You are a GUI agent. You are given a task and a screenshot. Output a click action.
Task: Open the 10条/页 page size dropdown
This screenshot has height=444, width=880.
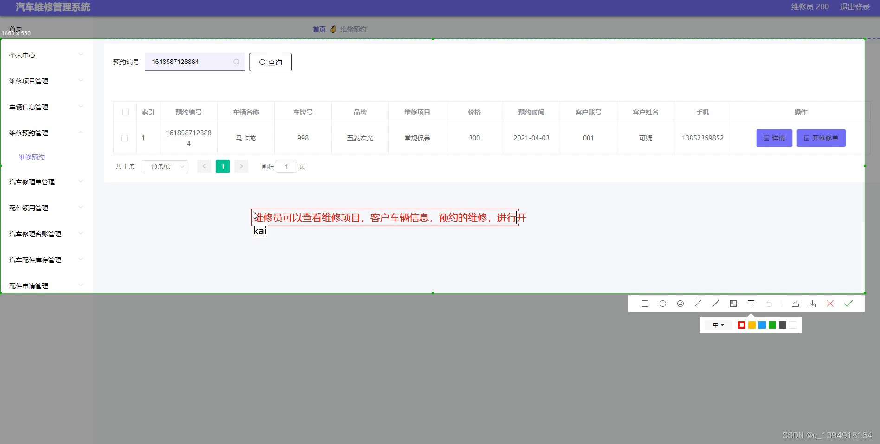point(164,166)
